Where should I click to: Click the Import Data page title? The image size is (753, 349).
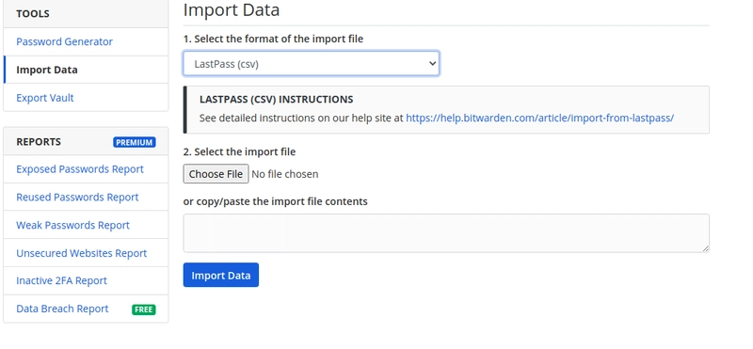point(232,9)
